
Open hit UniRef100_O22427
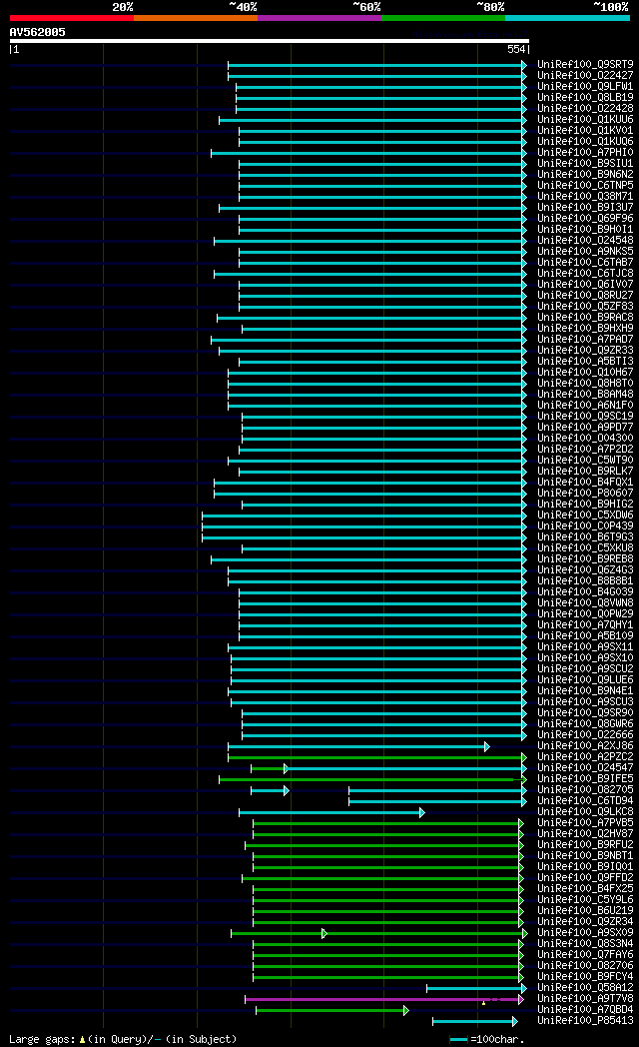585,76
